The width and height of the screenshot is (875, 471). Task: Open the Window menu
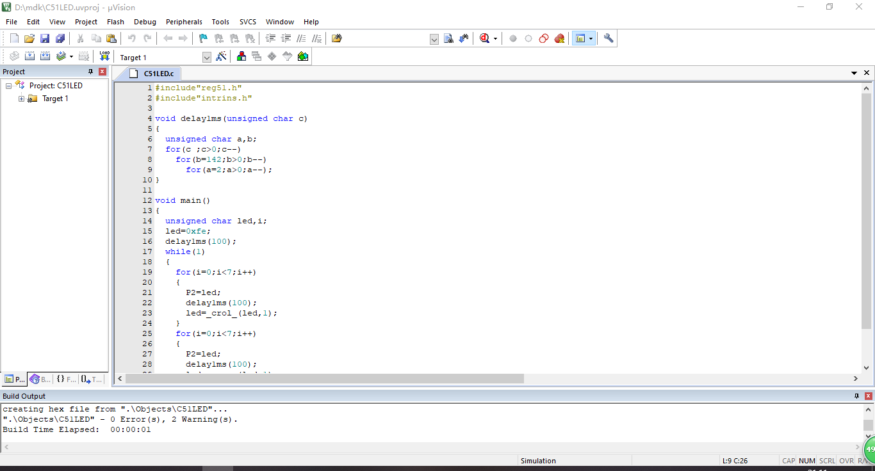280,22
